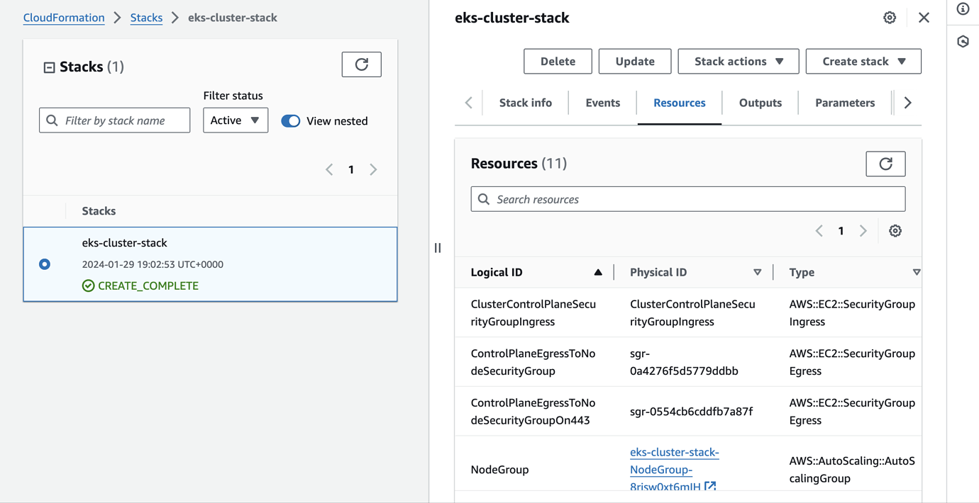This screenshot has width=979, height=503.
Task: Refresh the Resources table
Action: click(885, 164)
